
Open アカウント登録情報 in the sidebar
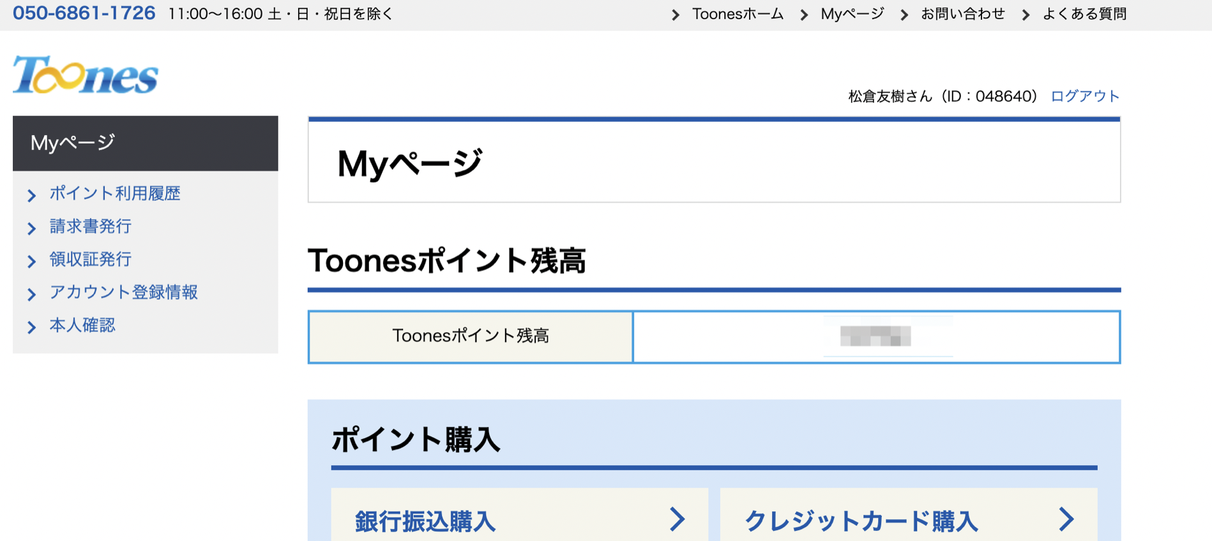[x=124, y=292]
